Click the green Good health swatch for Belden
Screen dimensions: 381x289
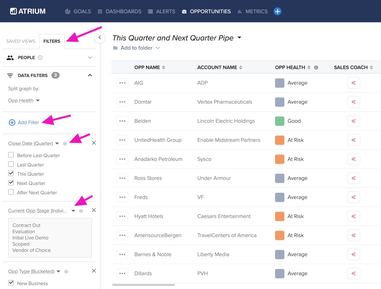(x=280, y=121)
